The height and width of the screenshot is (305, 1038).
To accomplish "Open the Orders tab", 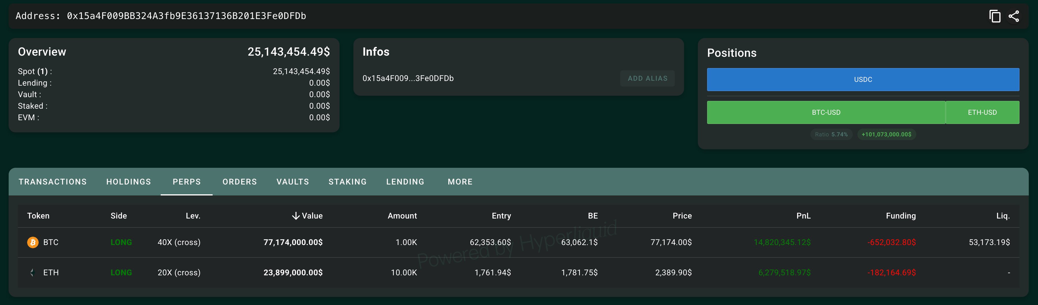I will tap(240, 182).
